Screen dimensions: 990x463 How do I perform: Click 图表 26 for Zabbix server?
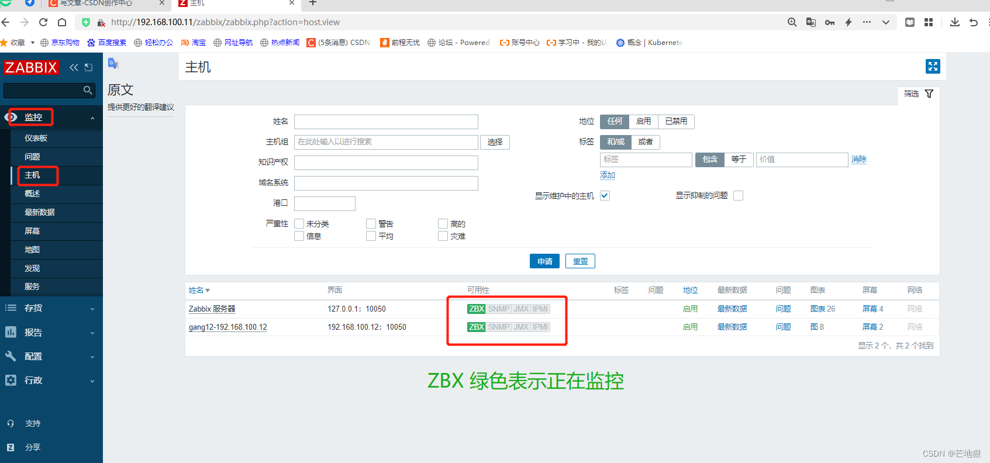click(x=822, y=309)
